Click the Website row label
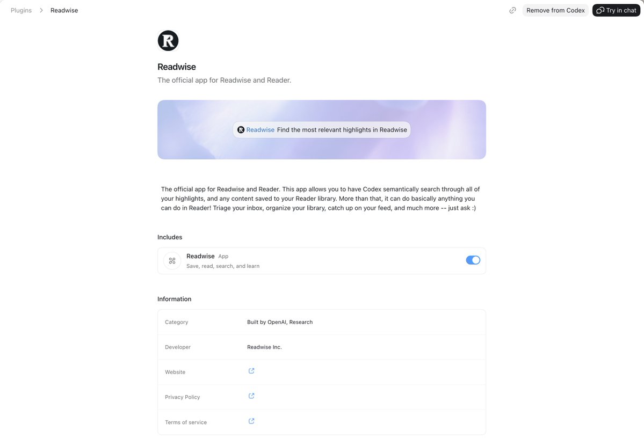644x438 pixels. (175, 373)
